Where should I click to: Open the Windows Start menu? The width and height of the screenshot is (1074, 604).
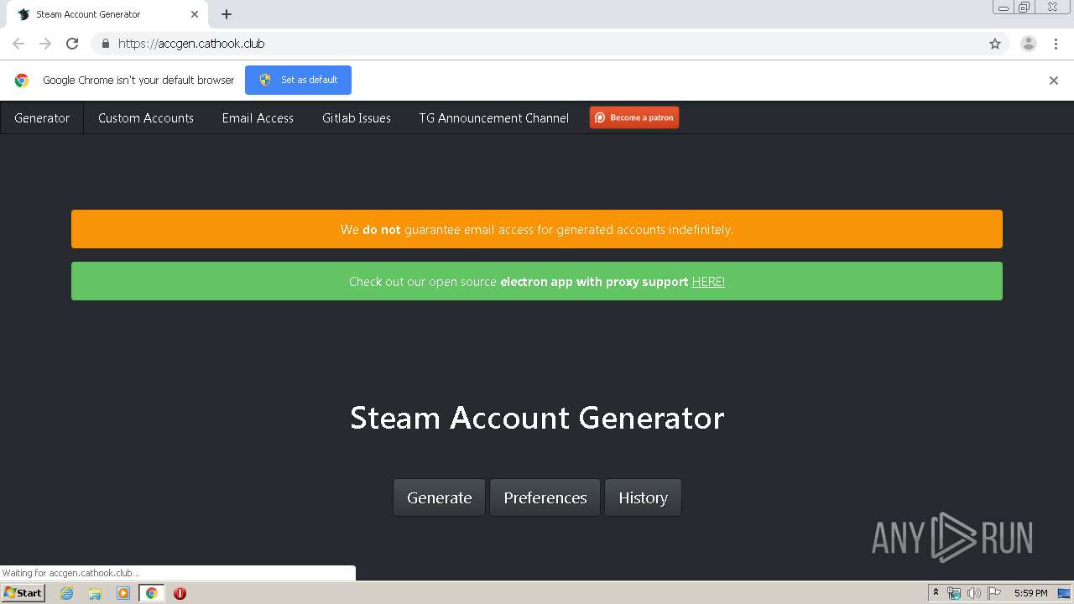(x=23, y=593)
